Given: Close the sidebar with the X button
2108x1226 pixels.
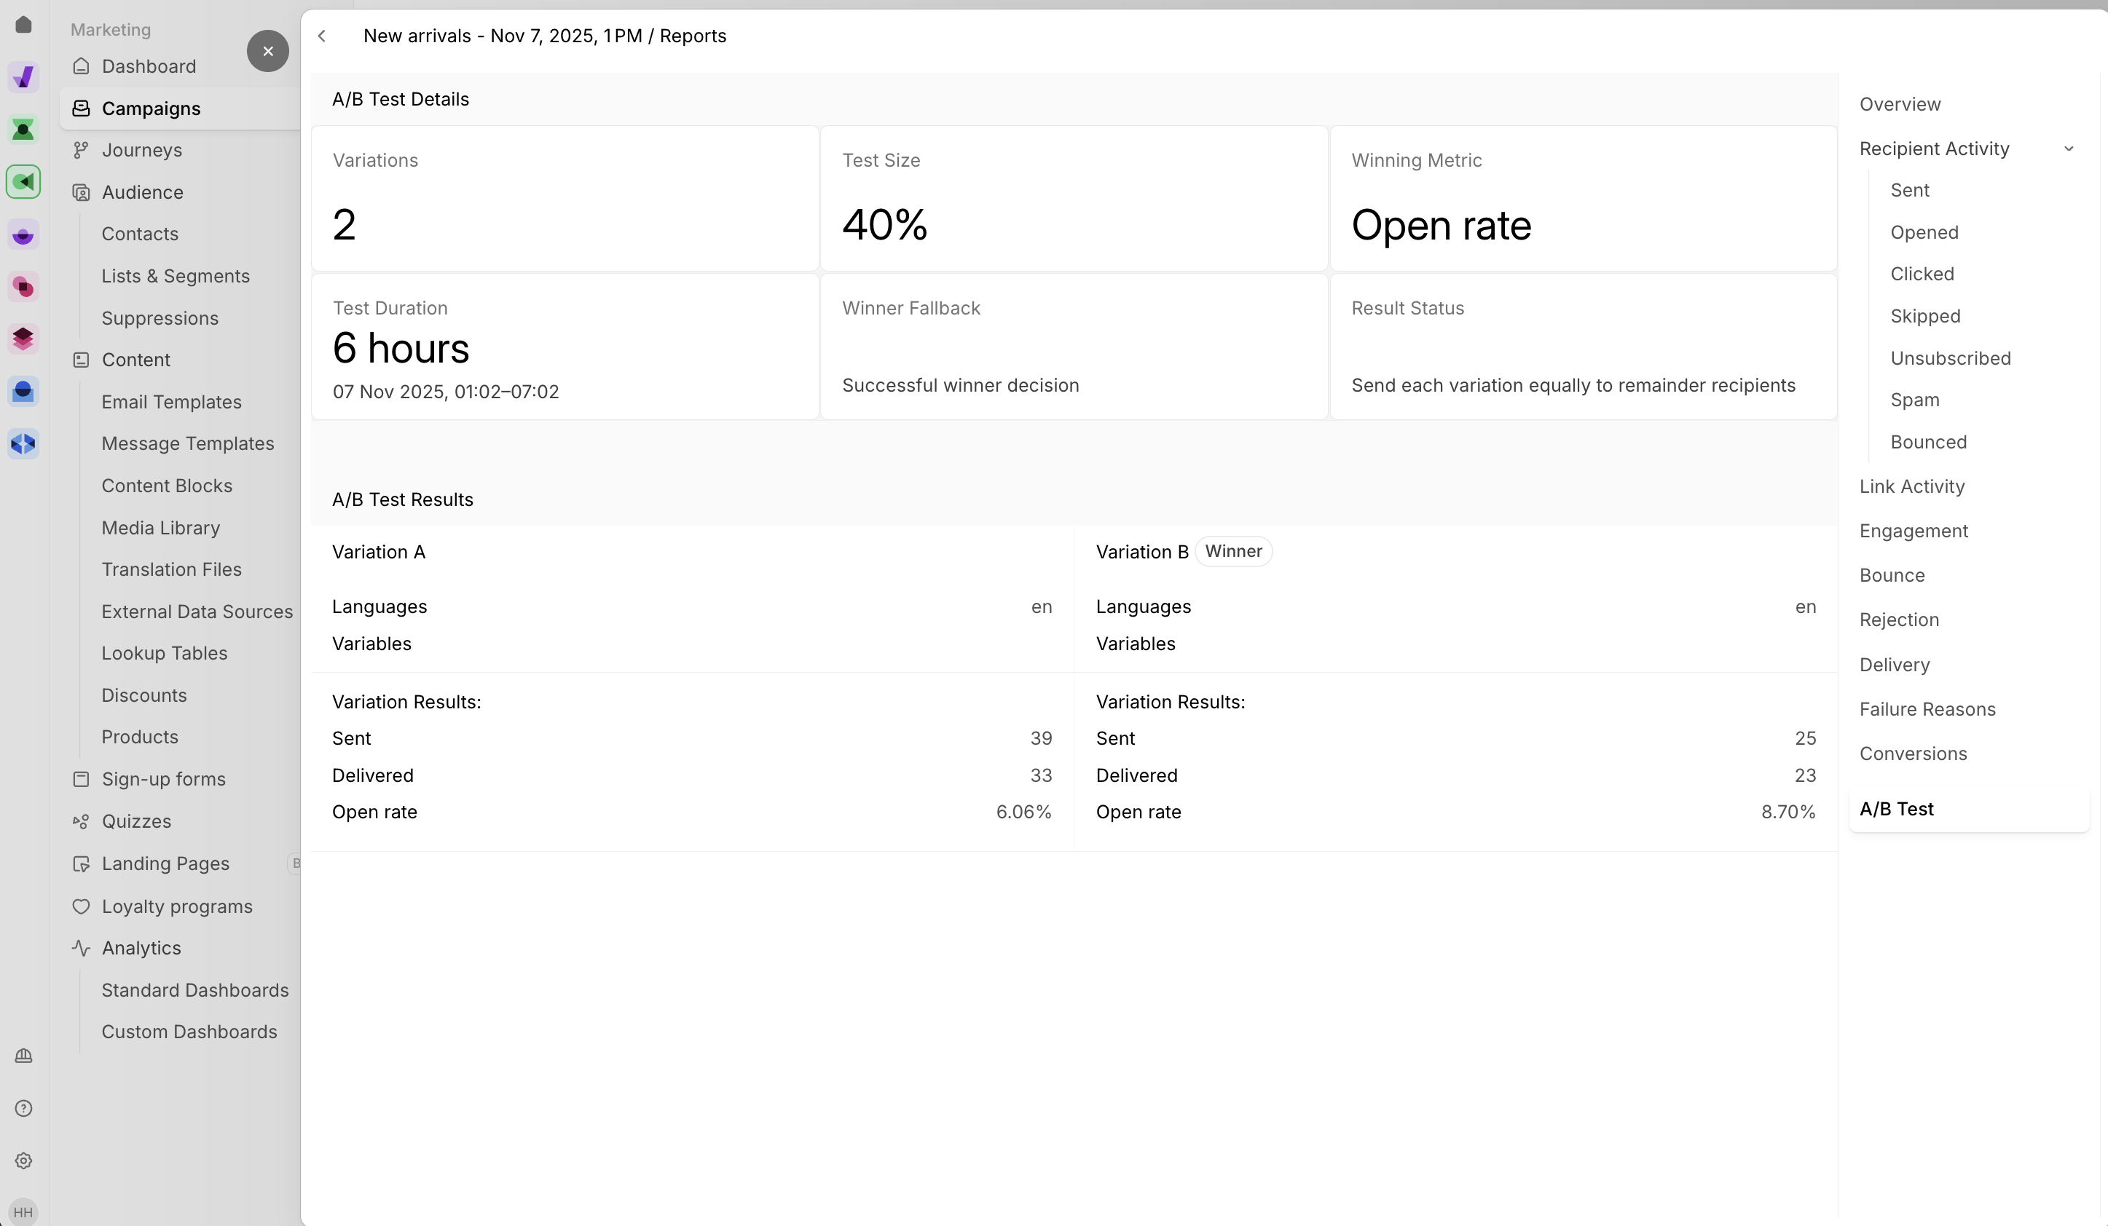Looking at the screenshot, I should [x=267, y=51].
